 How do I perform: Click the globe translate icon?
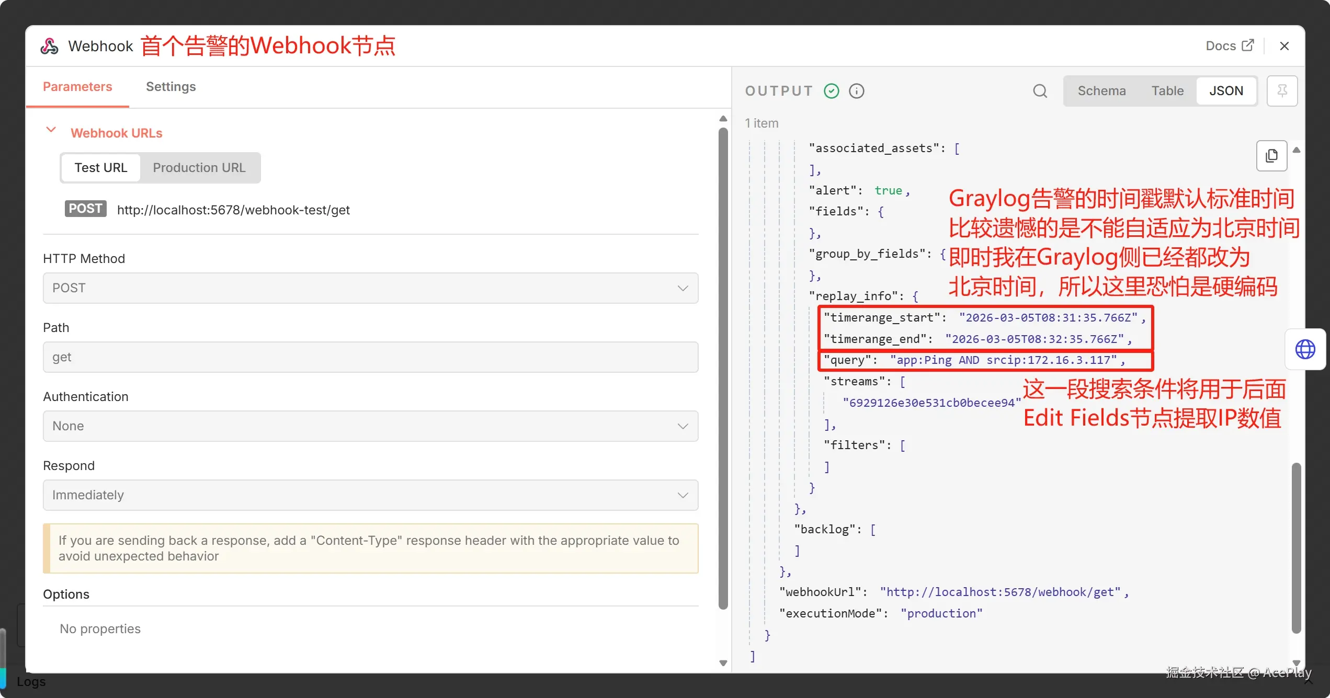[1305, 349]
